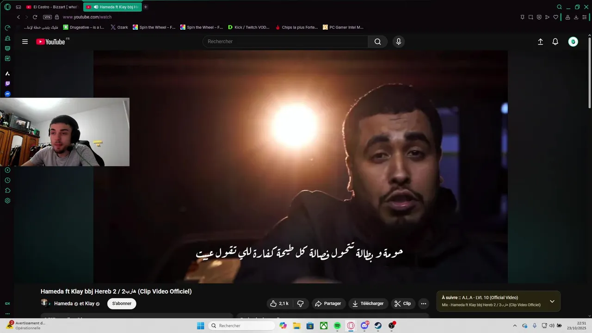Open the Chips la plus Forte bookmark
This screenshot has width=592, height=333.
[x=296, y=27]
